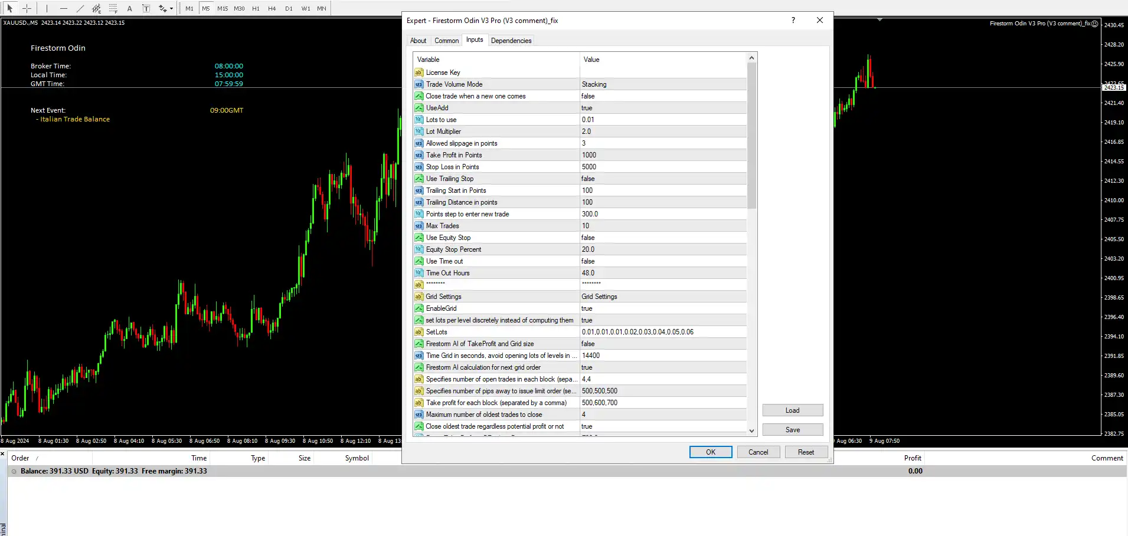Choose the Equidistant Channel tool
Viewport: 1128px width, 536px height.
[96, 8]
